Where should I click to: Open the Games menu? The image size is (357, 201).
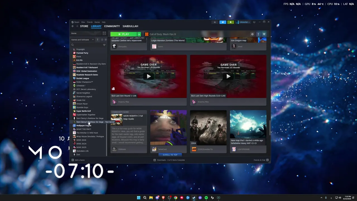(x=97, y=22)
